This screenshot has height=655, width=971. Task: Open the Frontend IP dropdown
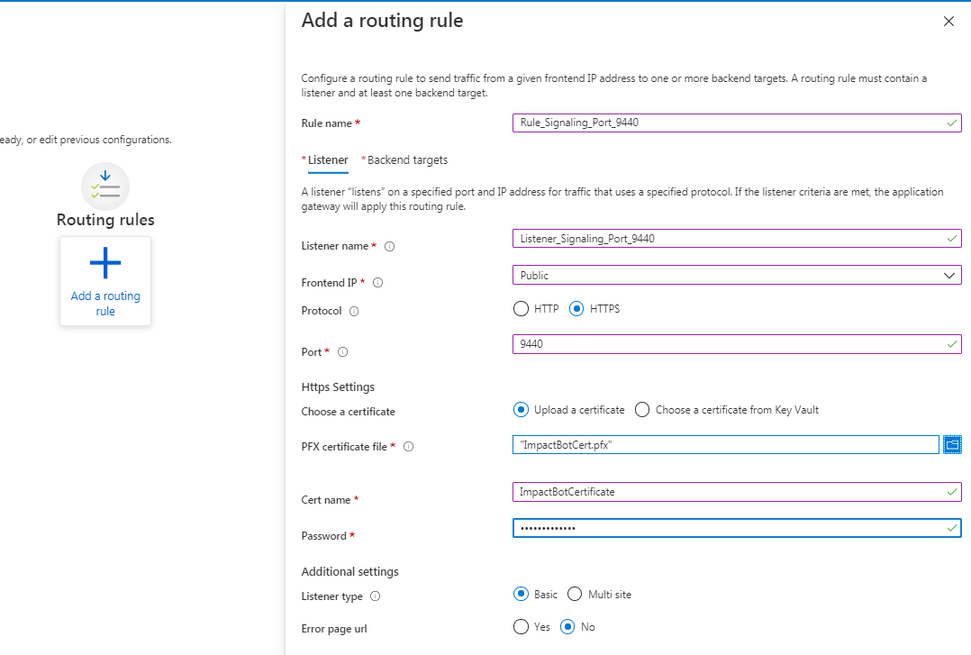(736, 276)
